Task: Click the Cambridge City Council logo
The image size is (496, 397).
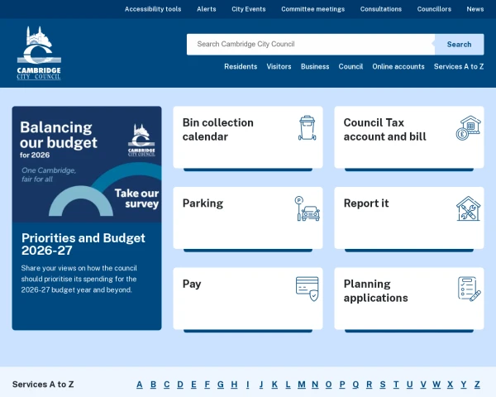Action: pyautogui.click(x=39, y=53)
